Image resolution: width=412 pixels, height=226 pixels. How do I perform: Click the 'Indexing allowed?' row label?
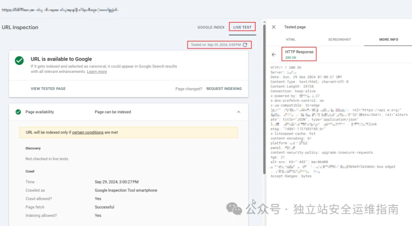point(41,215)
